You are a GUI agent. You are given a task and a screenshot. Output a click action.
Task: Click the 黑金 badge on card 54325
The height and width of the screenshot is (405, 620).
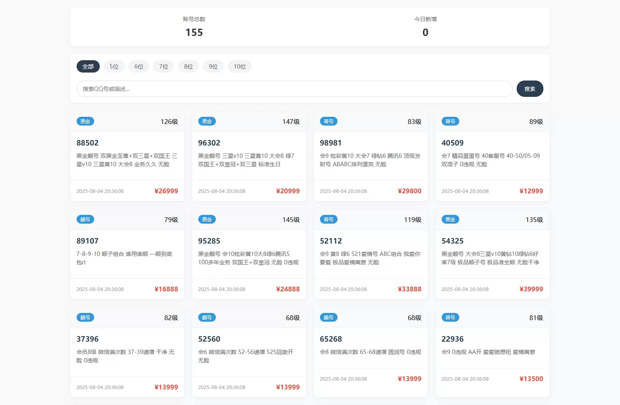(x=450, y=219)
